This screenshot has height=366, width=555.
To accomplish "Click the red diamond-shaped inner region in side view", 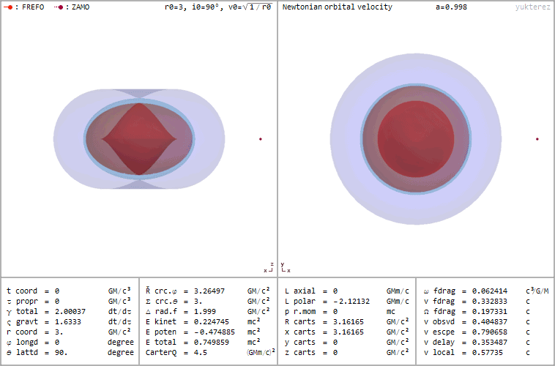I will (x=139, y=139).
